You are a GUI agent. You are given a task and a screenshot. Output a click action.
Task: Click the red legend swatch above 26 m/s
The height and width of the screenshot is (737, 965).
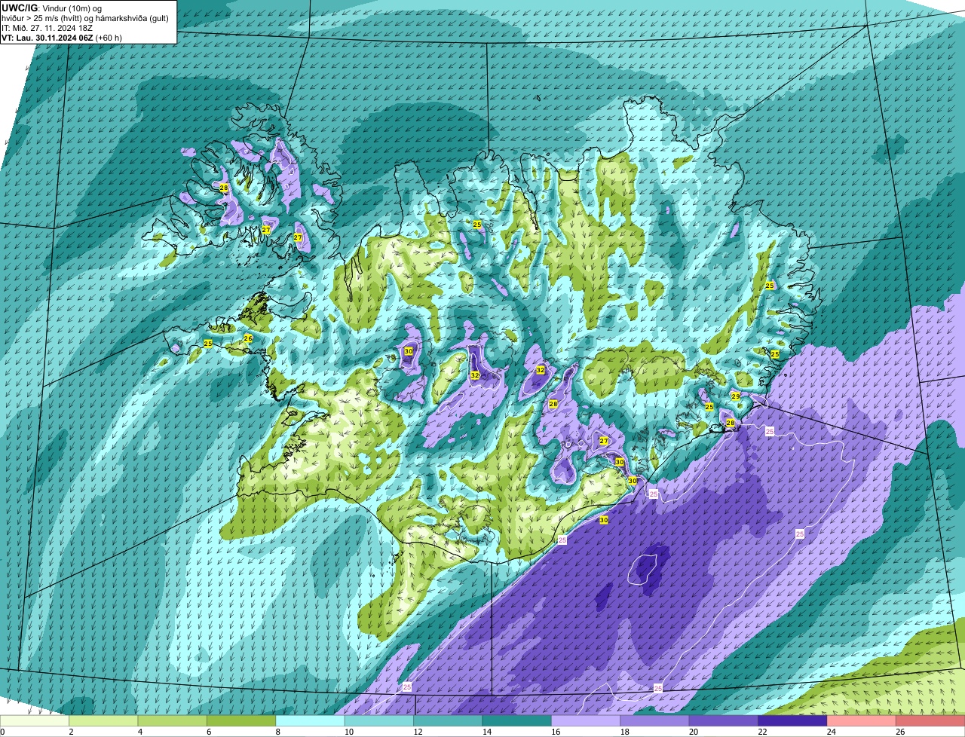(931, 720)
